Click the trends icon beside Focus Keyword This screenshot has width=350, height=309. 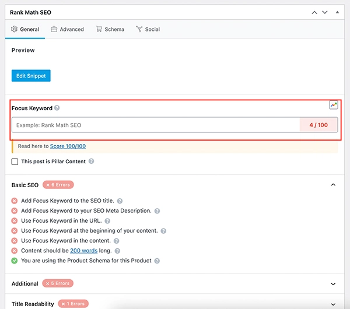pos(333,105)
